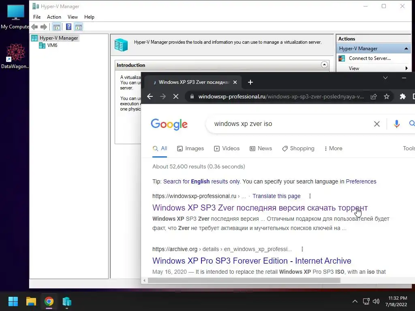The height and width of the screenshot is (311, 415).
Task: Expand the View submenu arrow in Actions
Action: click(406, 68)
